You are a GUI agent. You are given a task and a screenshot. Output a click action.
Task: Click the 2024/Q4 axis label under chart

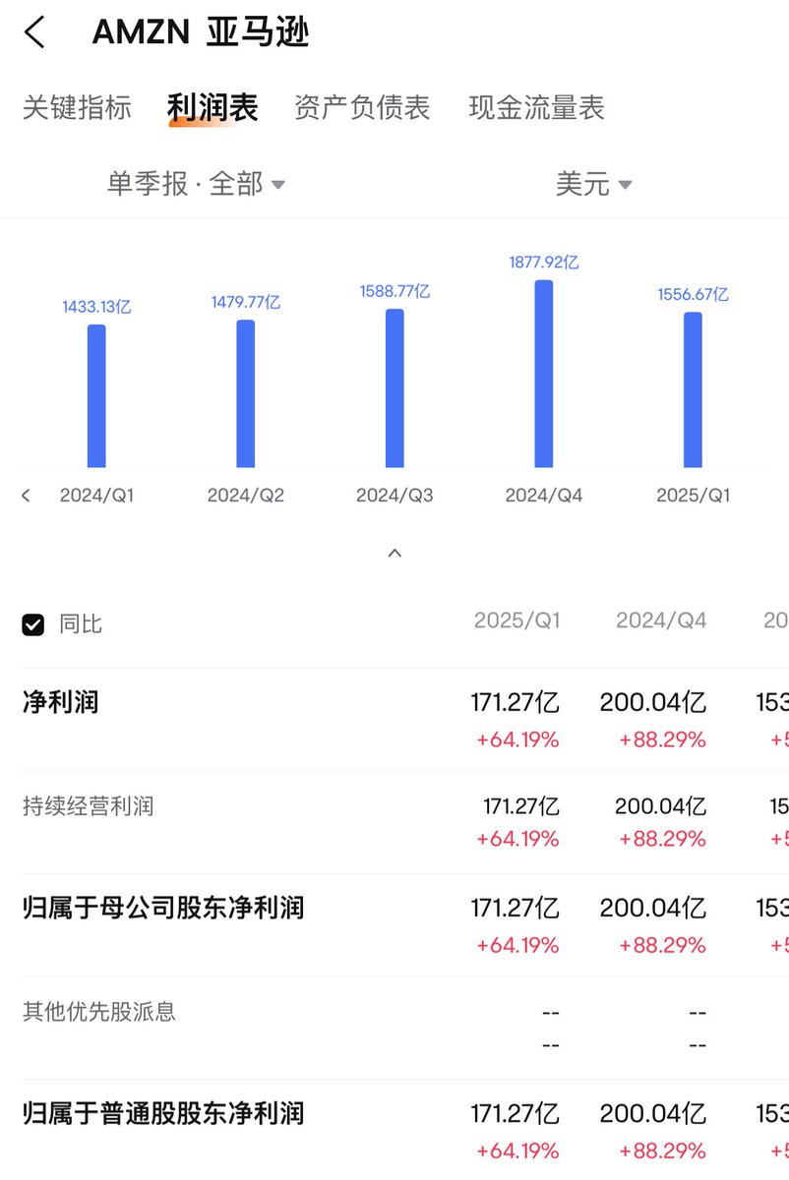[544, 496]
